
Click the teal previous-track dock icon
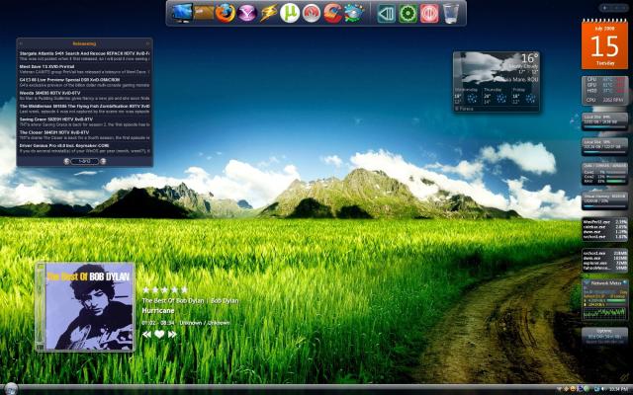[387, 13]
